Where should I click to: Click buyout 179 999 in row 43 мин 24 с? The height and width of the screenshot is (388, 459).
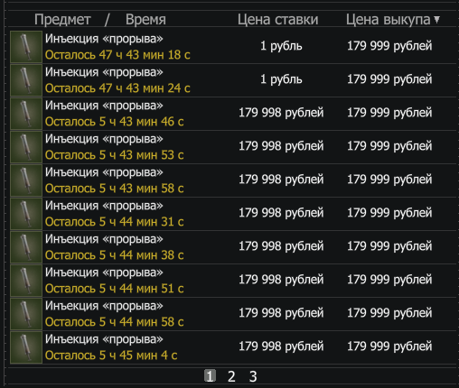pyautogui.click(x=389, y=79)
